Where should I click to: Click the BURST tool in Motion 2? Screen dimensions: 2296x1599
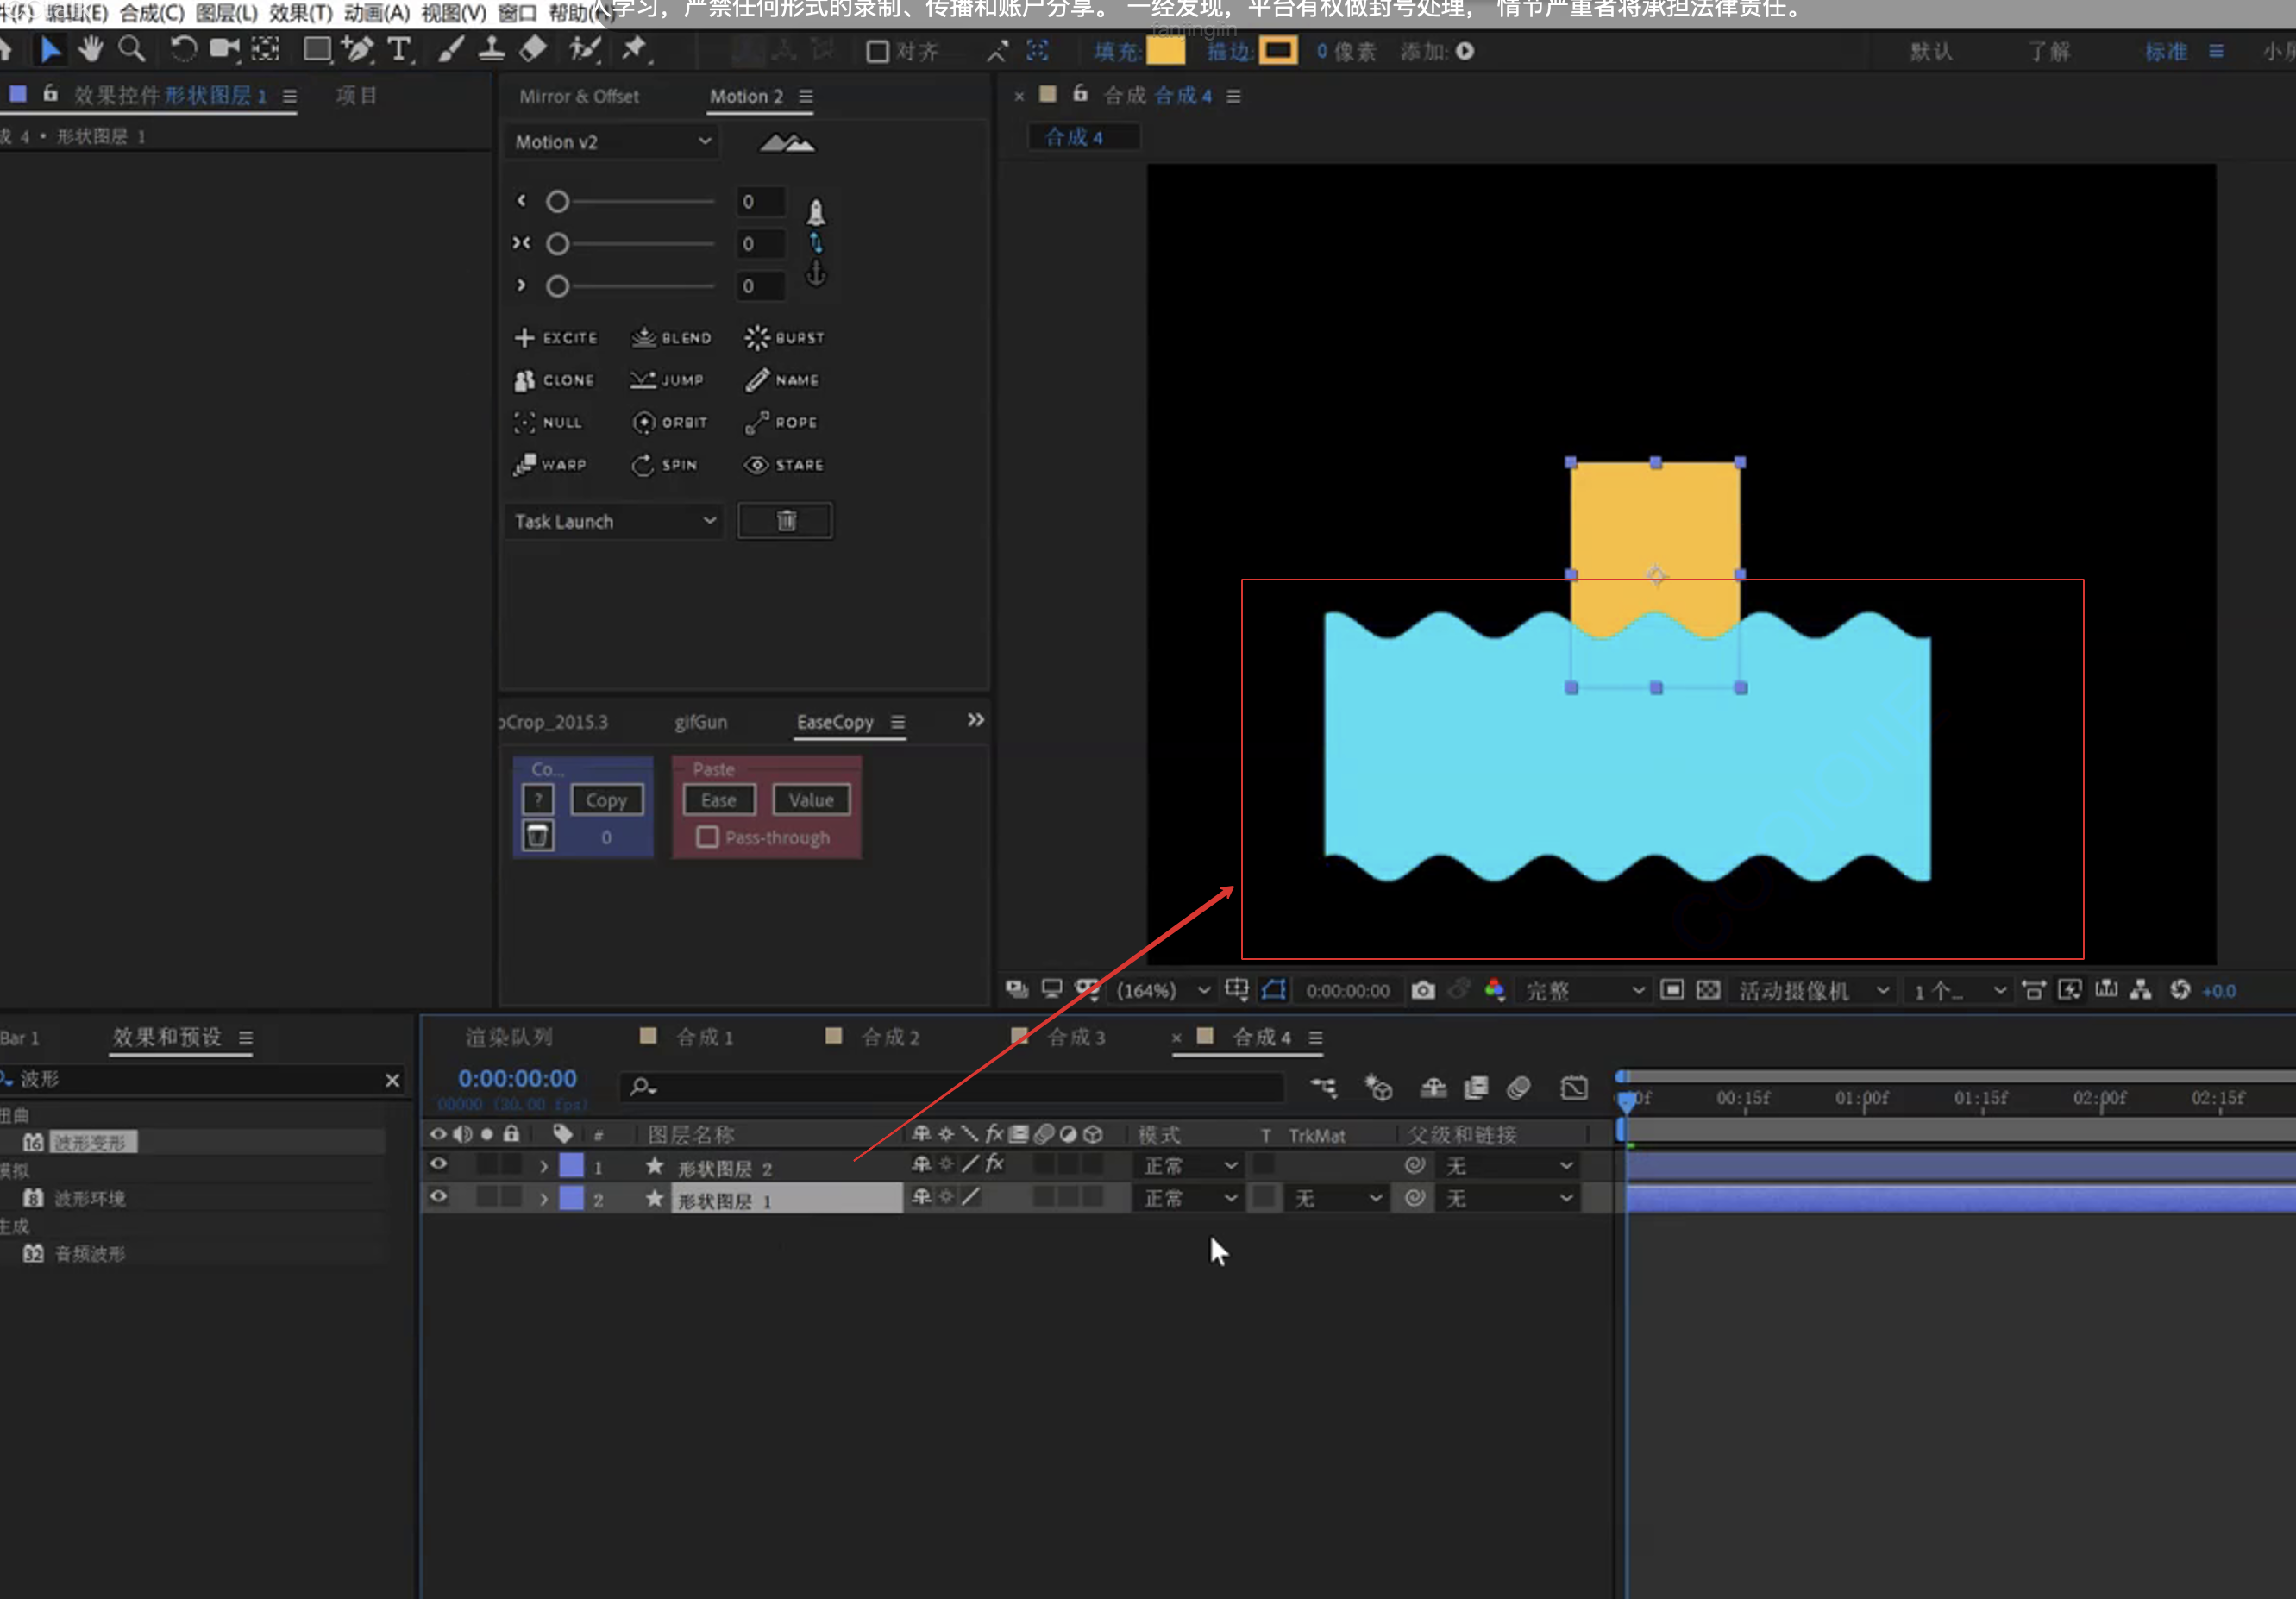(x=785, y=338)
